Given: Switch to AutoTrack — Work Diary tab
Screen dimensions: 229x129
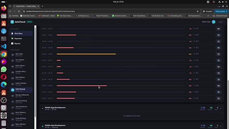Looking at the screenshot, I should pyautogui.click(x=26, y=6).
